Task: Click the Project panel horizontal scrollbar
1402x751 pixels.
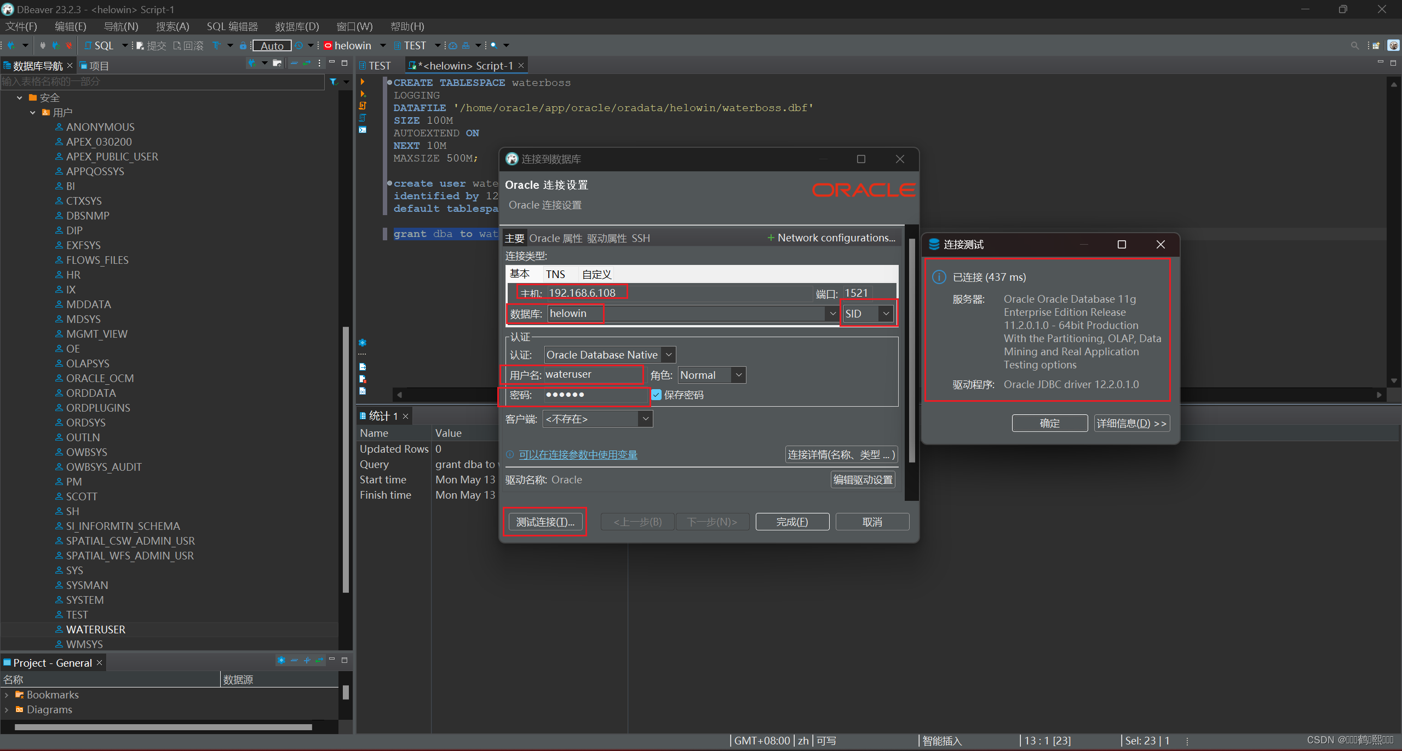Action: (x=163, y=727)
